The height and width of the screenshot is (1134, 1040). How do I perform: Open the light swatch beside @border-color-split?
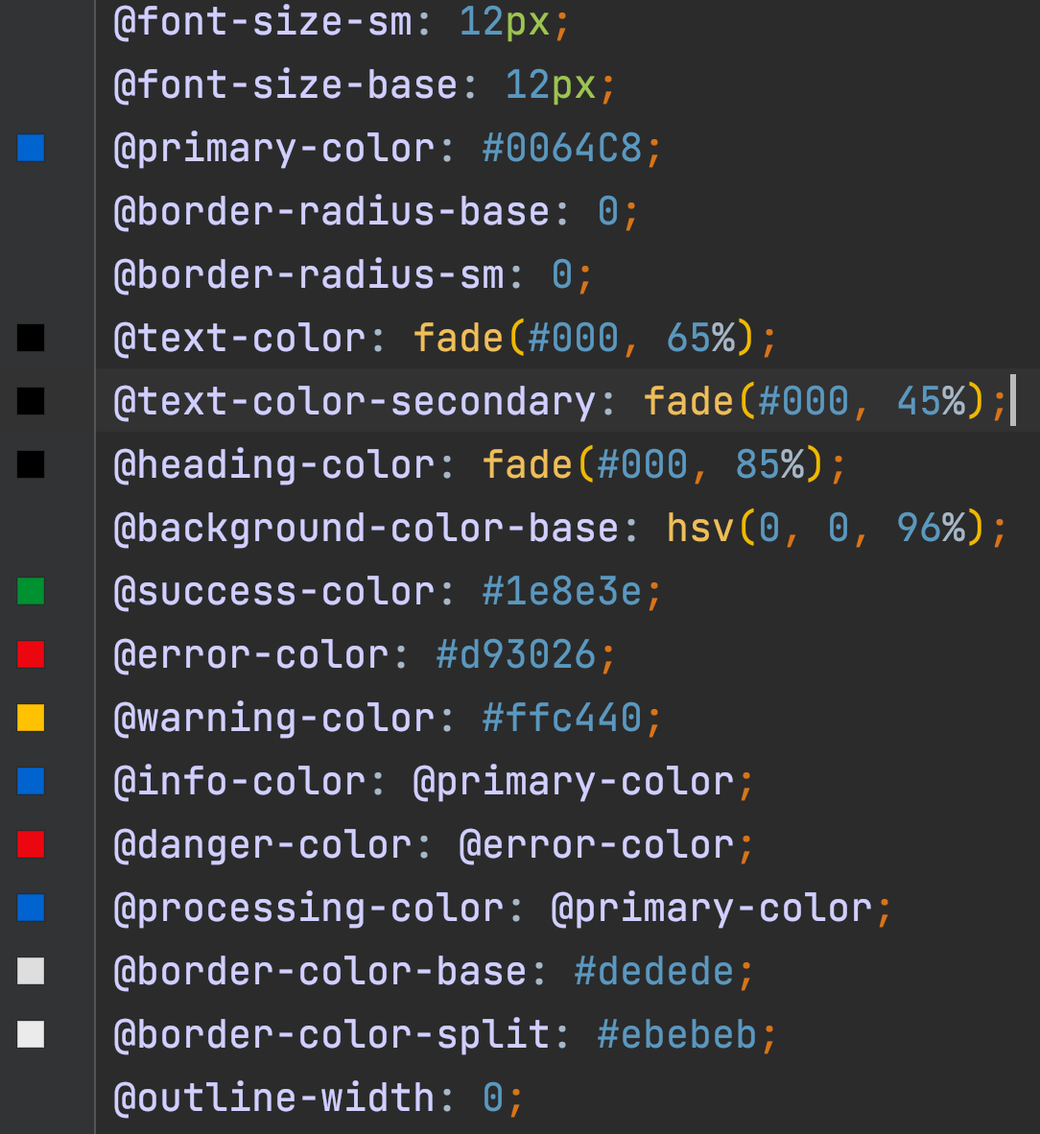click(31, 1034)
